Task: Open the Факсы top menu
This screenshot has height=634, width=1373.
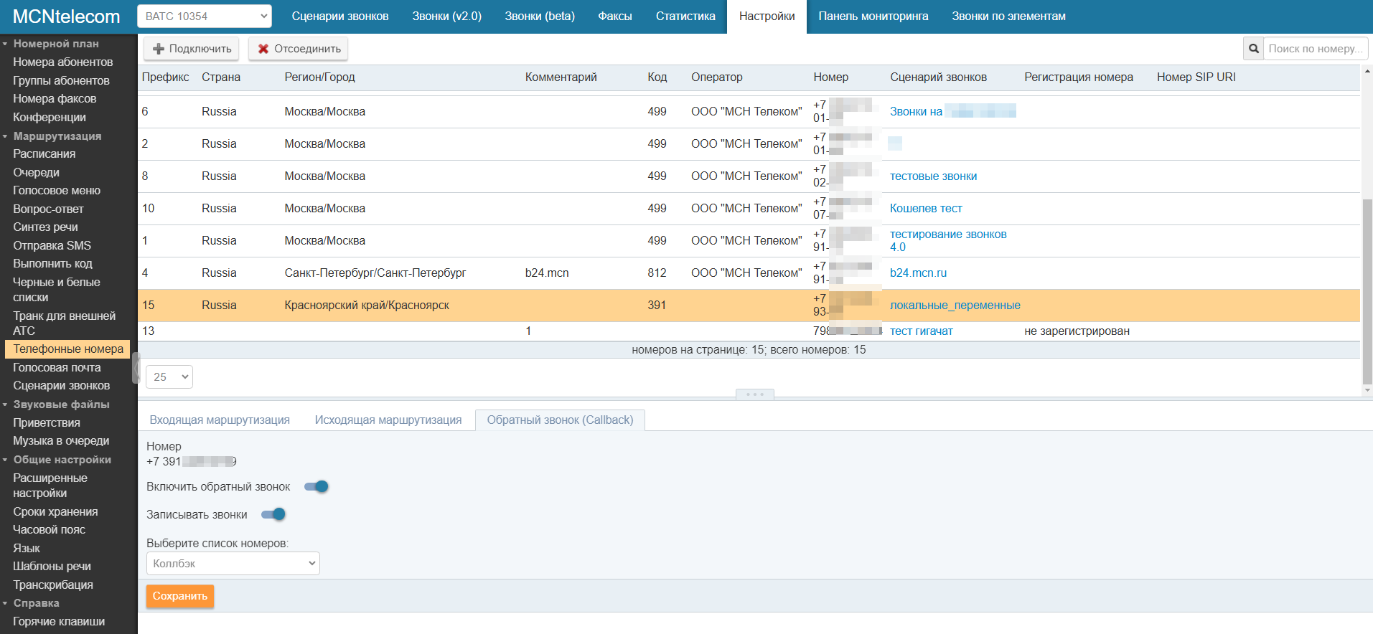Action: 615,16
